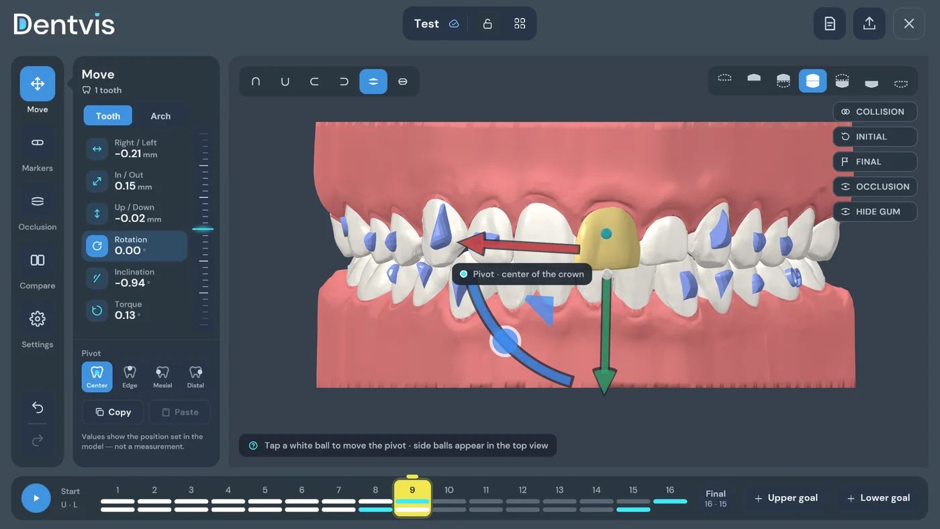940x529 pixels.
Task: Click the red arrow translation handle
Action: click(517, 245)
